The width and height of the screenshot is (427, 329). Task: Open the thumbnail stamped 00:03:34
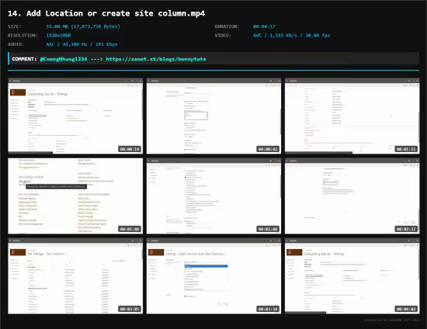pyautogui.click(x=213, y=276)
